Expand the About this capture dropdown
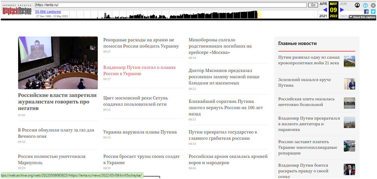This screenshot has height=179, width=377. click(x=362, y=17)
